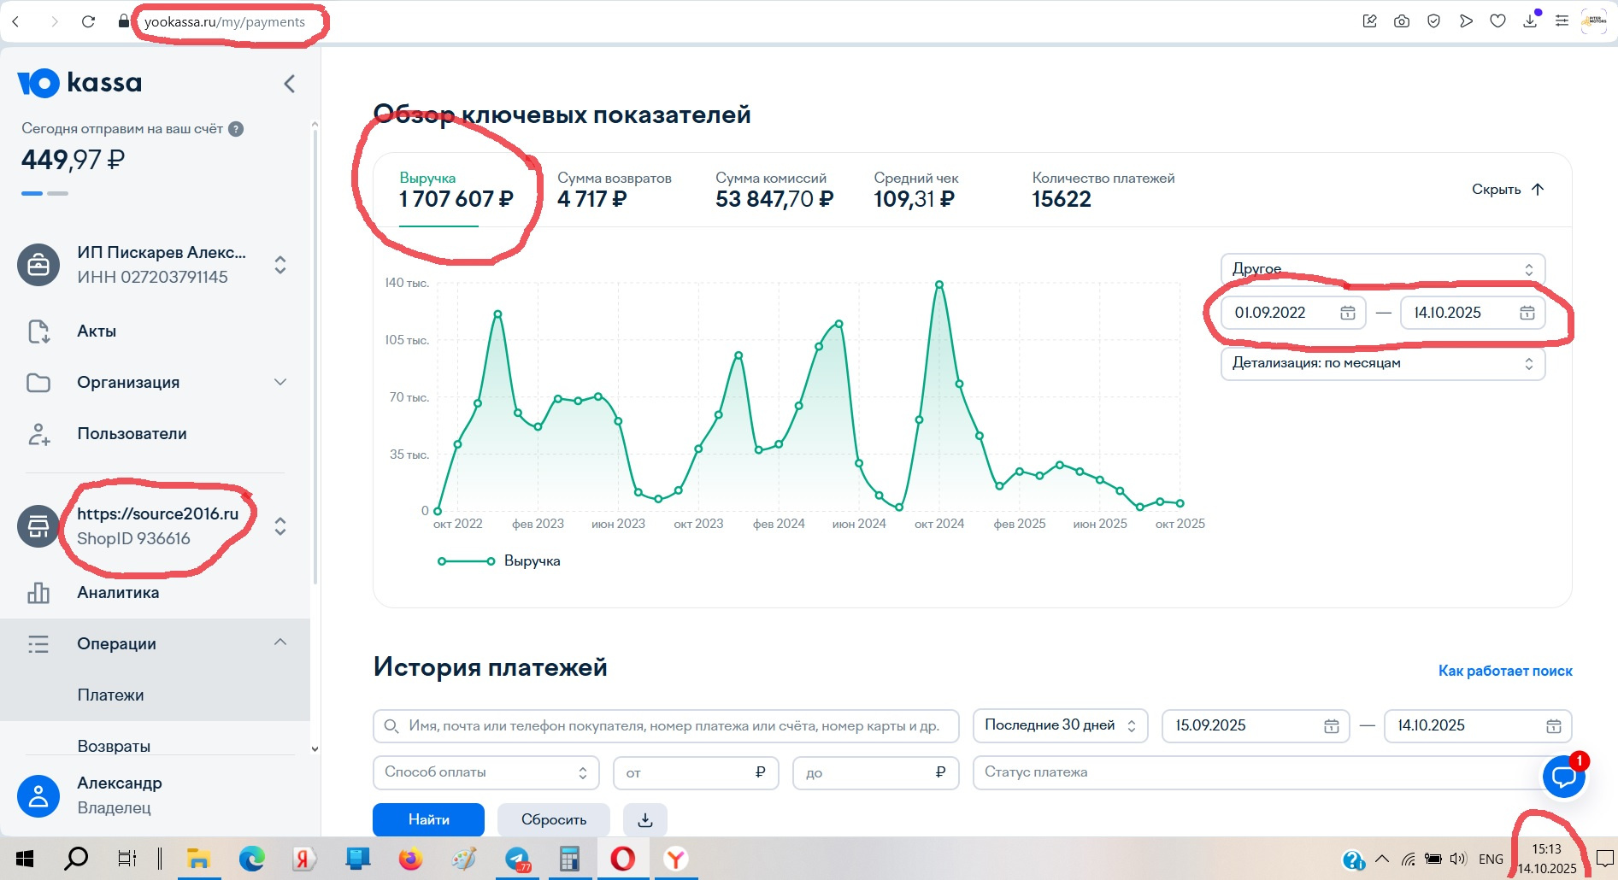Open the help tooltip beside 'Сегодня отправим на ваш счёт'
Screen dimensions: 1618x880
[237, 129]
